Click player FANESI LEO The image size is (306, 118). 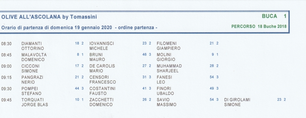coord(164,80)
